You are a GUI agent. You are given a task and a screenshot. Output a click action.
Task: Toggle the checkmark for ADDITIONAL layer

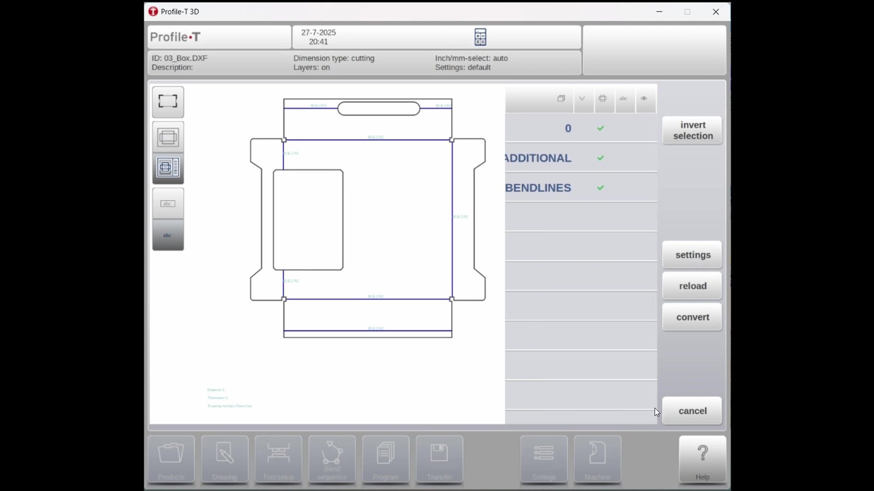pos(600,158)
